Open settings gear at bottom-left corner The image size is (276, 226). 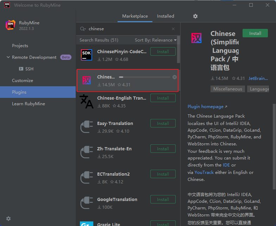pos(8,219)
